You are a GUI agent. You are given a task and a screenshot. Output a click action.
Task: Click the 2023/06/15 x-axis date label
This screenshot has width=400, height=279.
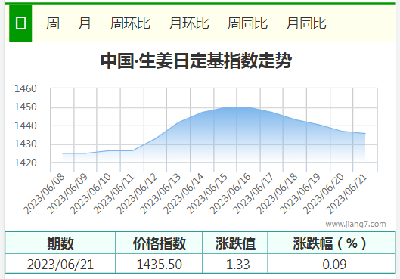click(207, 194)
